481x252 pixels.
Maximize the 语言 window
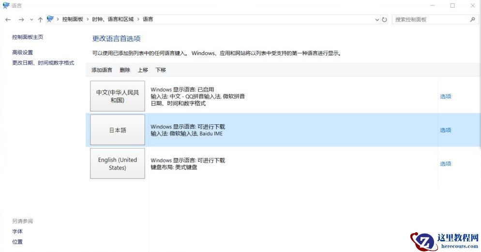coord(452,5)
